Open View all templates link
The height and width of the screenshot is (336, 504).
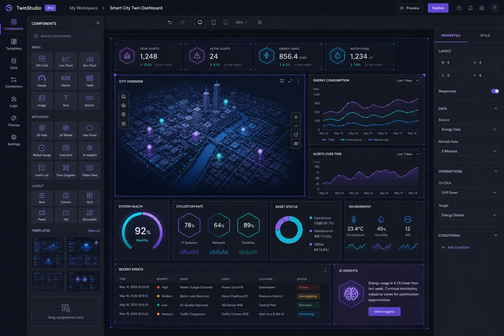(94, 231)
